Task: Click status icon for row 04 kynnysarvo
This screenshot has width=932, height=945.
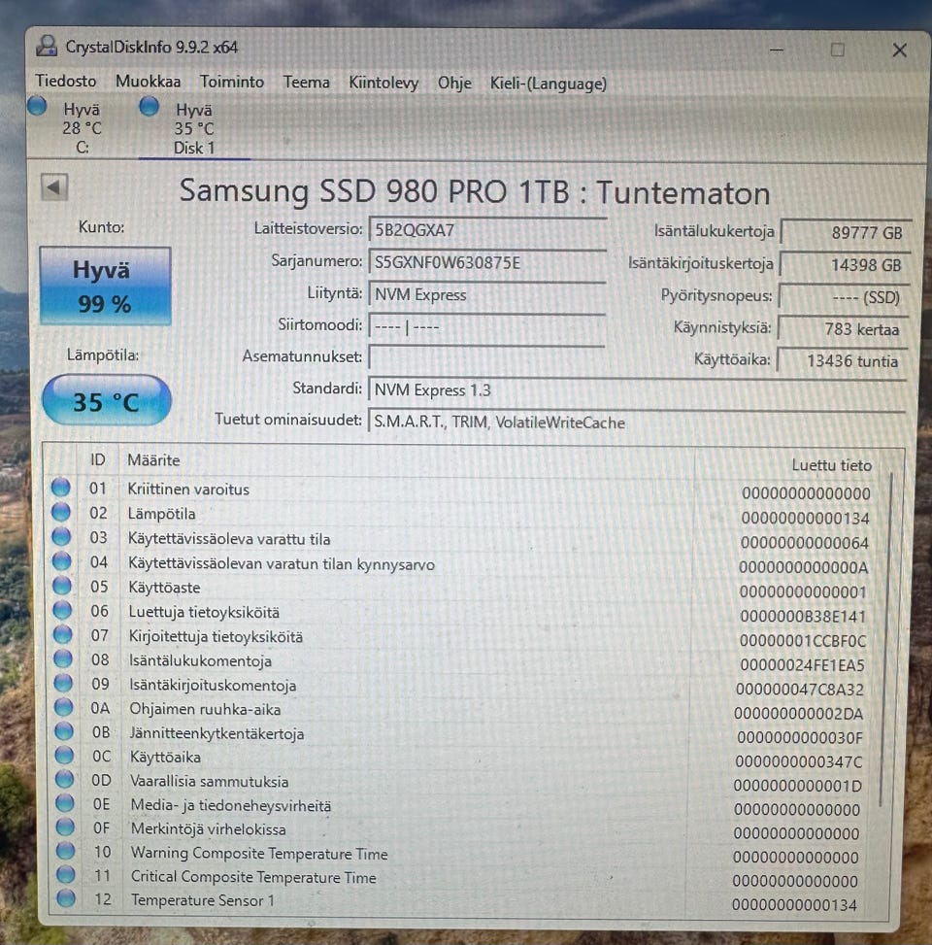Action: click(62, 560)
